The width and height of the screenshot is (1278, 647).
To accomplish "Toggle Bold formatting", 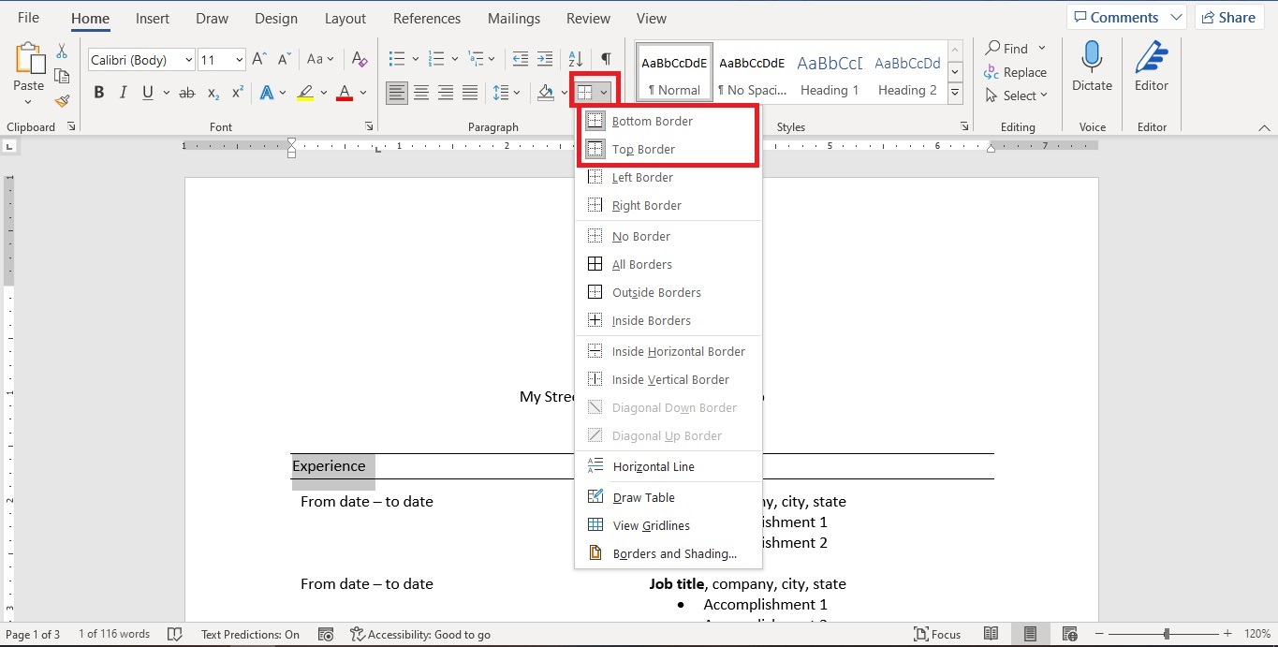I will tap(99, 93).
